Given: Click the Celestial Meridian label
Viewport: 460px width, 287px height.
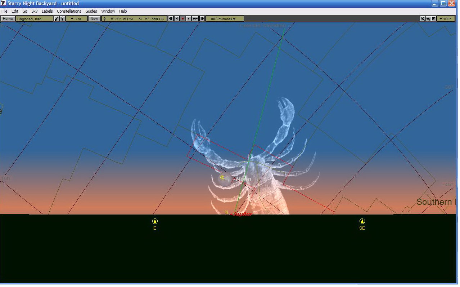Looking at the screenshot, I should (263, 26).
